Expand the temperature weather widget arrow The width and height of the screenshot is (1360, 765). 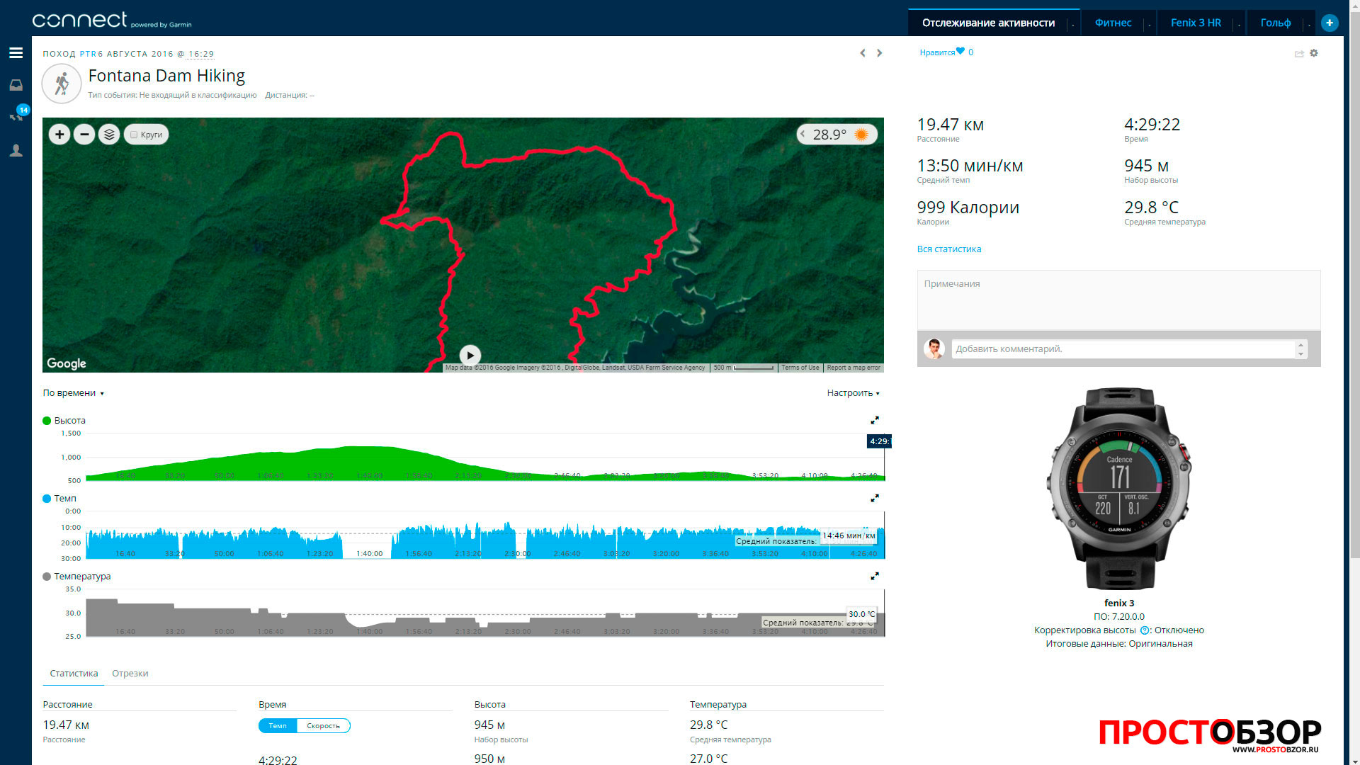(803, 134)
